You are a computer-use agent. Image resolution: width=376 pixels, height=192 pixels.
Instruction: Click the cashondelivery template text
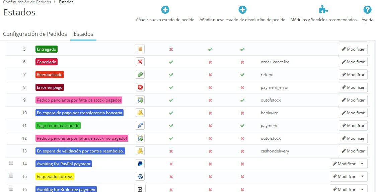[x=275, y=151]
